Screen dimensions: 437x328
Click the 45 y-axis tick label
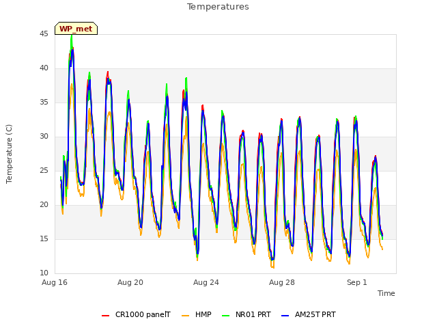(x=44, y=33)
